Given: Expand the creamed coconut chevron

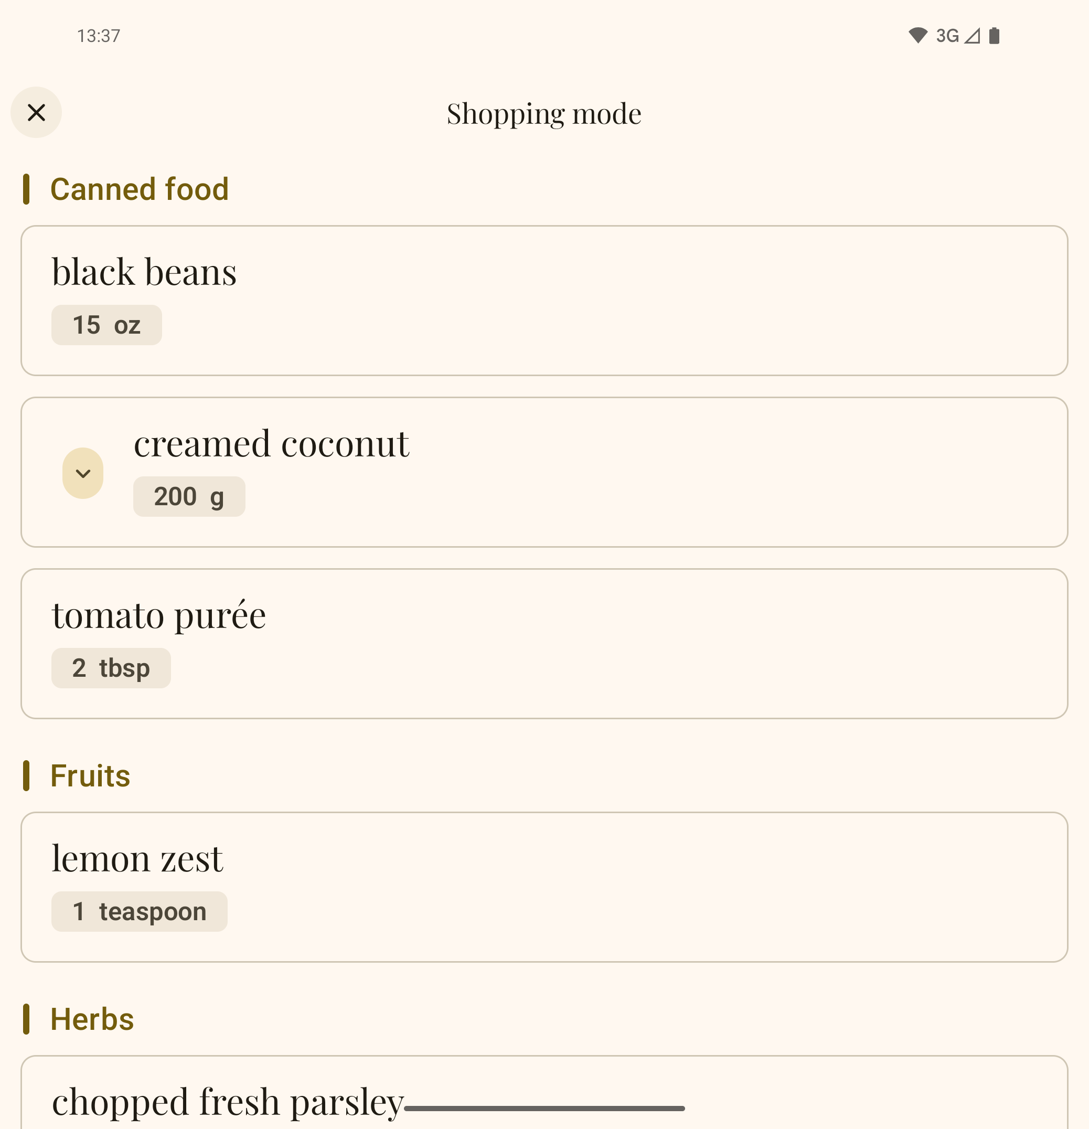Looking at the screenshot, I should [83, 474].
